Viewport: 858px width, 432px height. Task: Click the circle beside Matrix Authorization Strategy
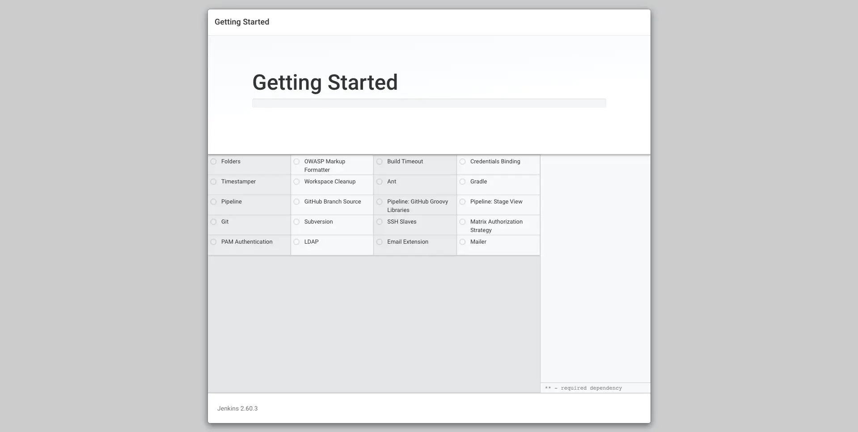[x=463, y=222]
